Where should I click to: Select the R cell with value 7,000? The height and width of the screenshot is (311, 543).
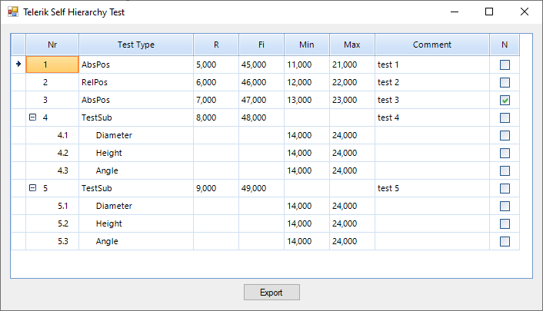206,101
